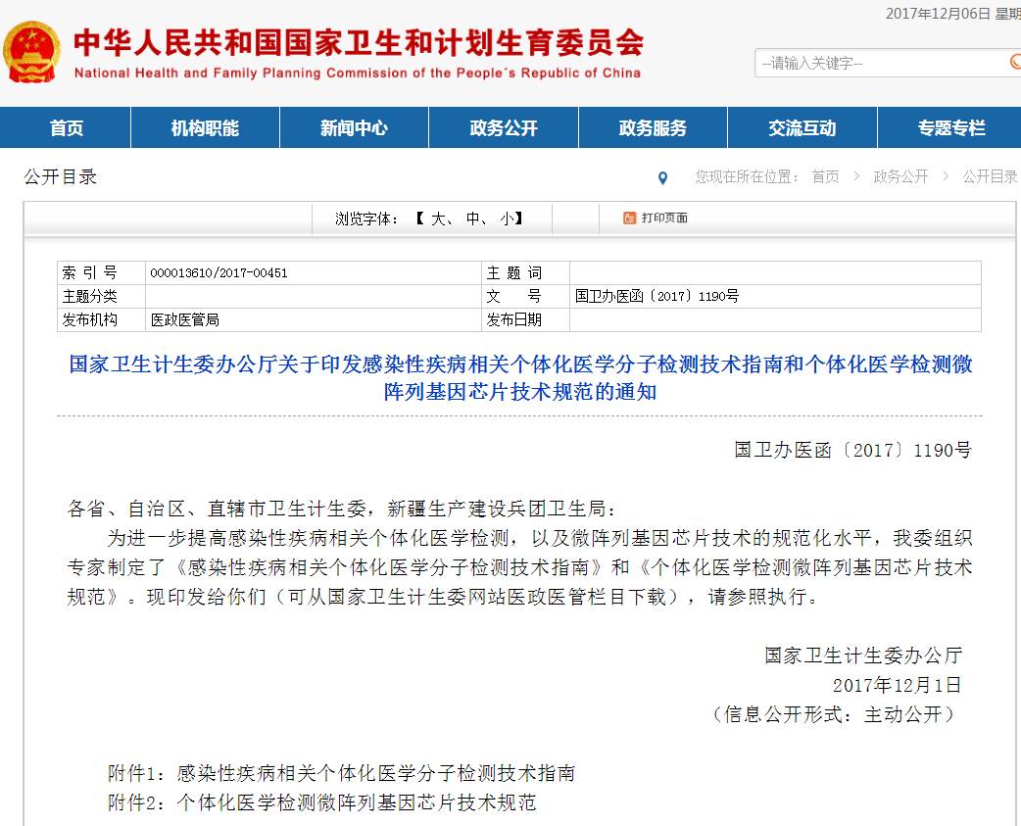Set browsing font size to 大 (large)

[x=437, y=219]
